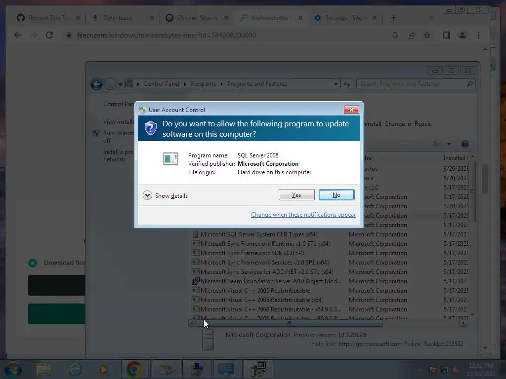Click Yes in User Account Control dialog
506x379 pixels.
(x=296, y=194)
